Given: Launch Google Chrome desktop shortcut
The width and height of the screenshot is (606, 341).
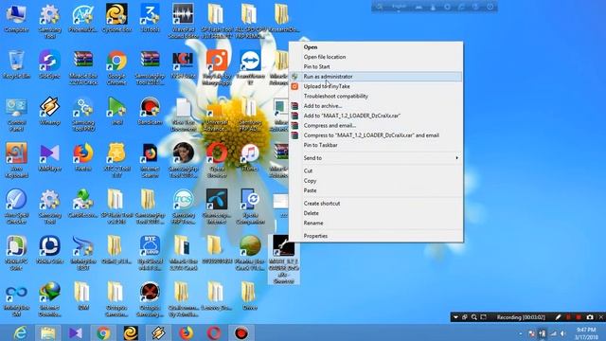Looking at the screenshot, I should (x=116, y=67).
